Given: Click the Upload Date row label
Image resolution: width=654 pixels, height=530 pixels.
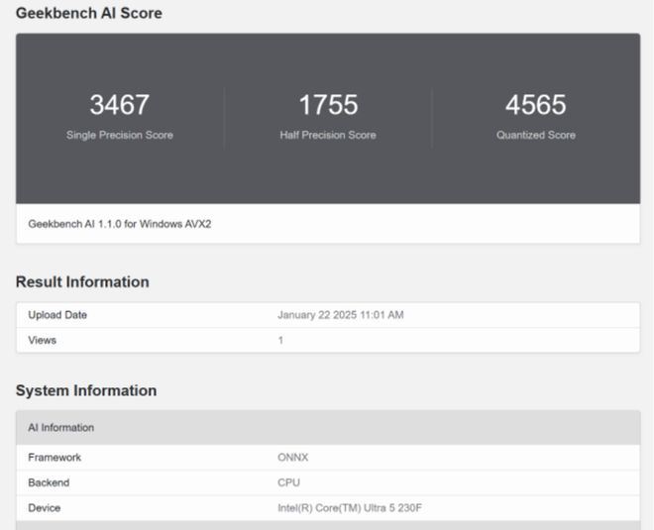Looking at the screenshot, I should tap(57, 315).
